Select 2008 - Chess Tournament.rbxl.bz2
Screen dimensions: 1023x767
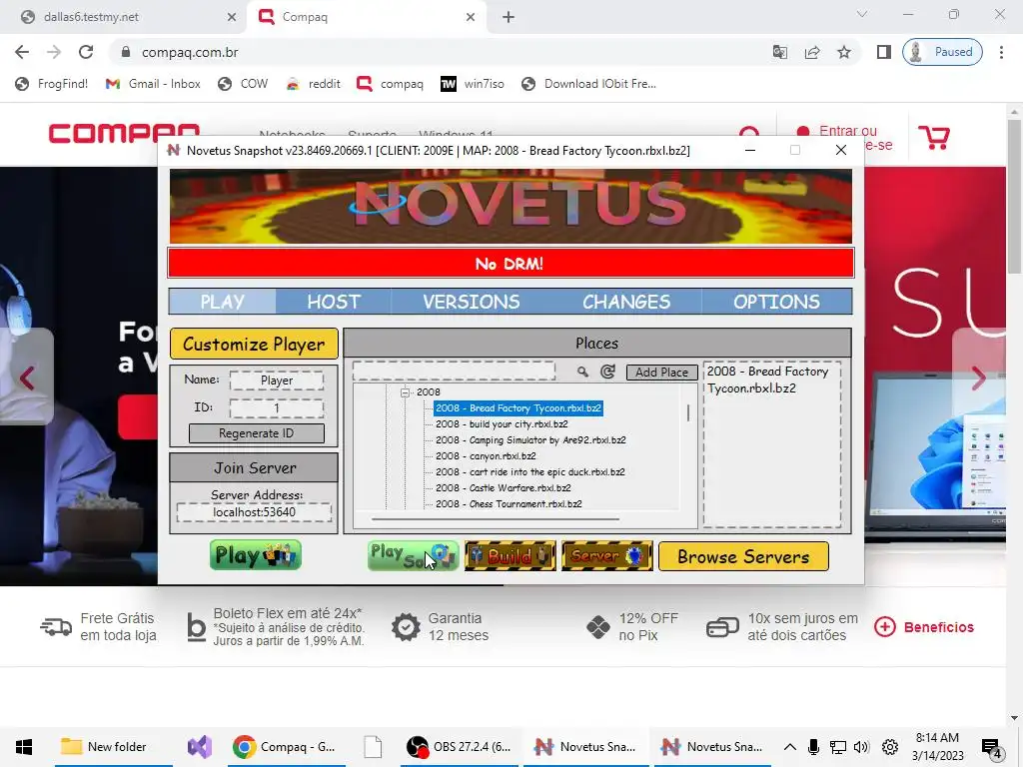pyautogui.click(x=509, y=503)
